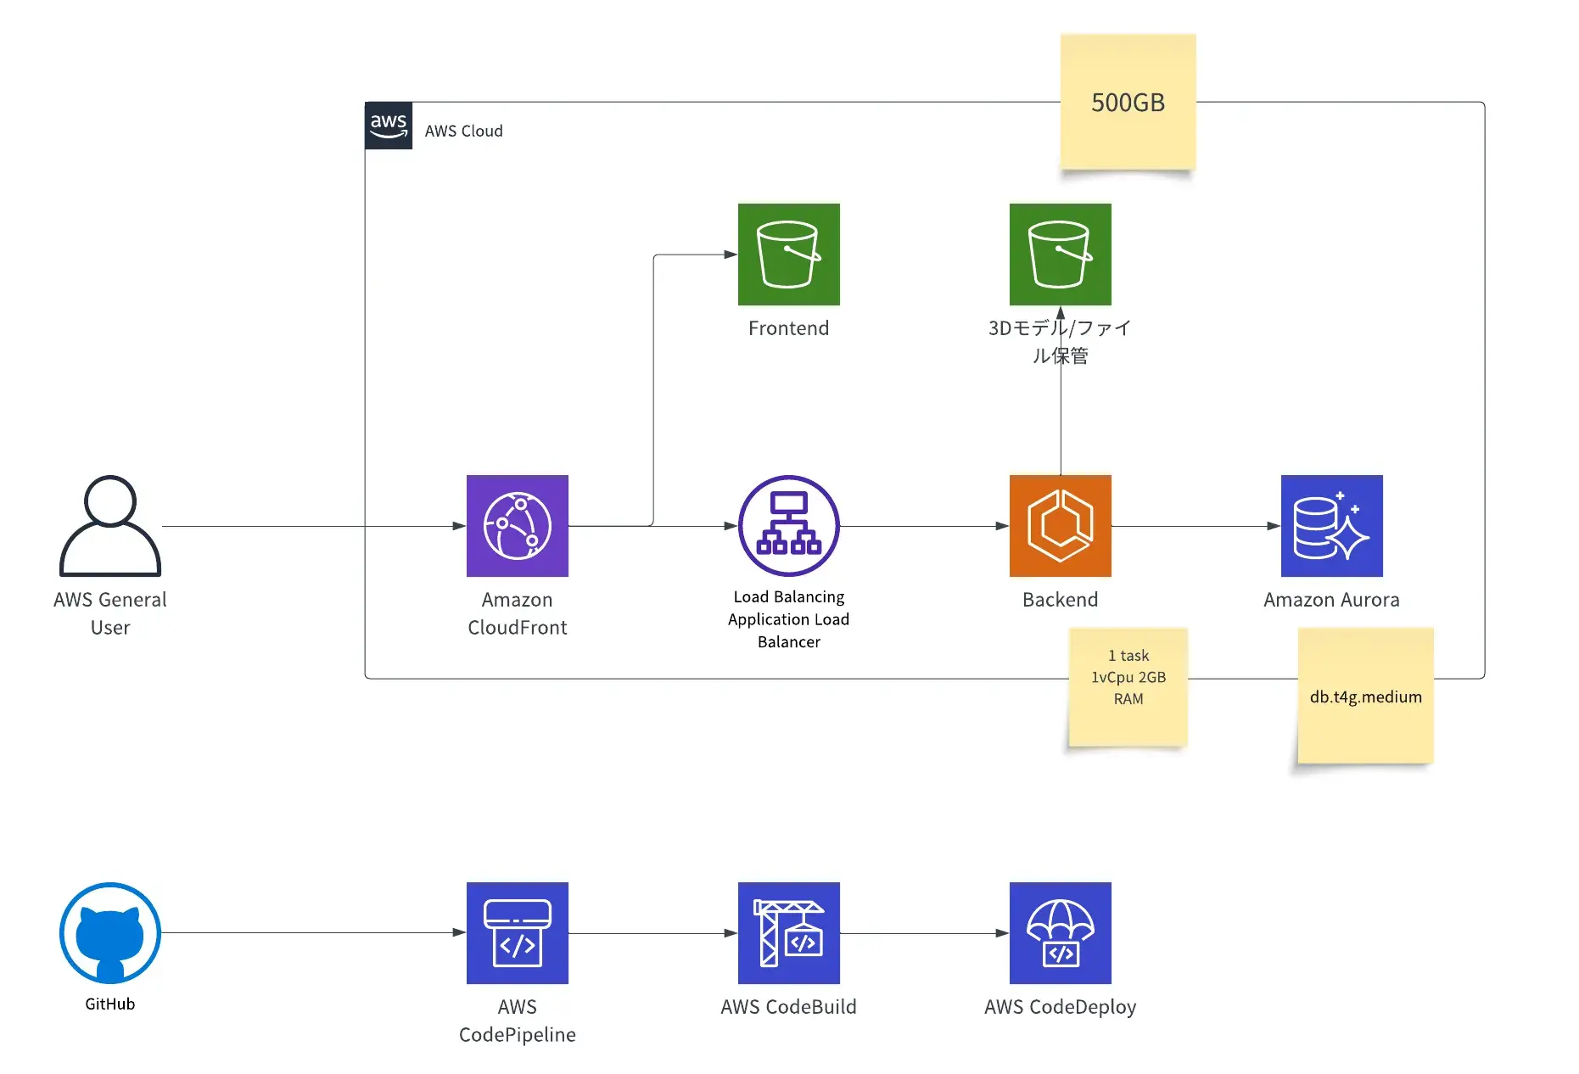Select the AWS General User person icon
Viewport: 1579px width, 1074px height.
109,525
